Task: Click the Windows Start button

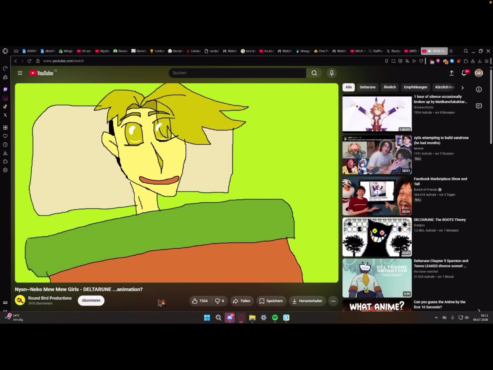Action: tap(207, 317)
